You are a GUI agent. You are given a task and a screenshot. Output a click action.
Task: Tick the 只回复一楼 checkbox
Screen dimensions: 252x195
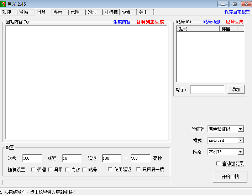click(138, 170)
